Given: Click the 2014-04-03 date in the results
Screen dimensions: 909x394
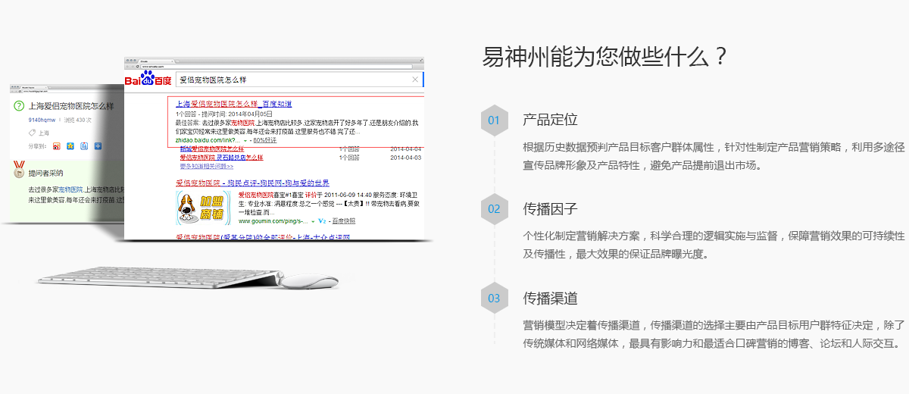Looking at the screenshot, I should [x=408, y=158].
